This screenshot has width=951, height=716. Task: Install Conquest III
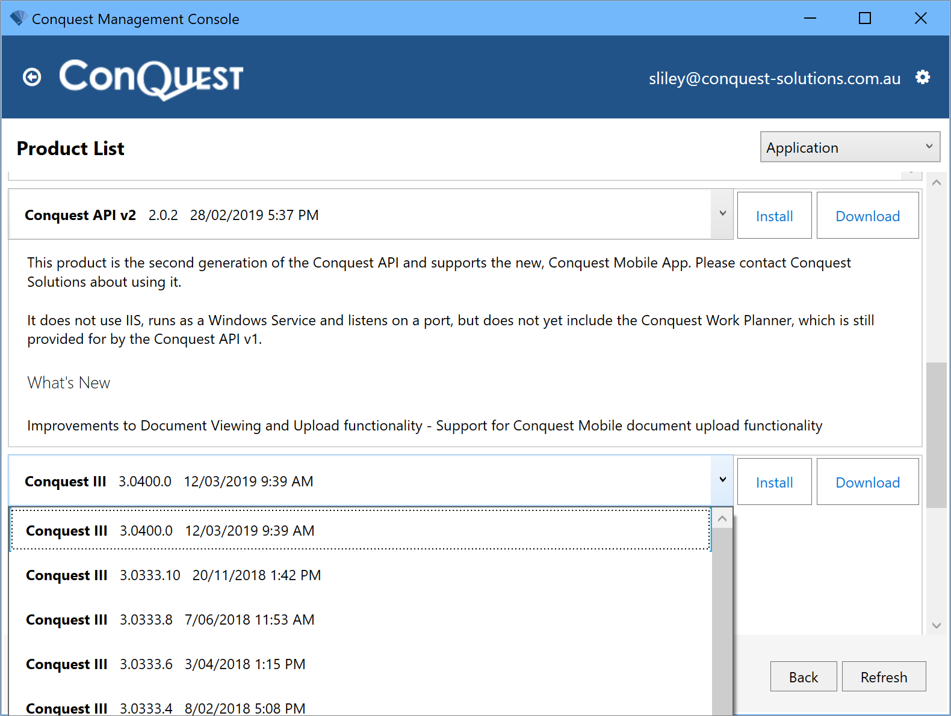(x=775, y=482)
